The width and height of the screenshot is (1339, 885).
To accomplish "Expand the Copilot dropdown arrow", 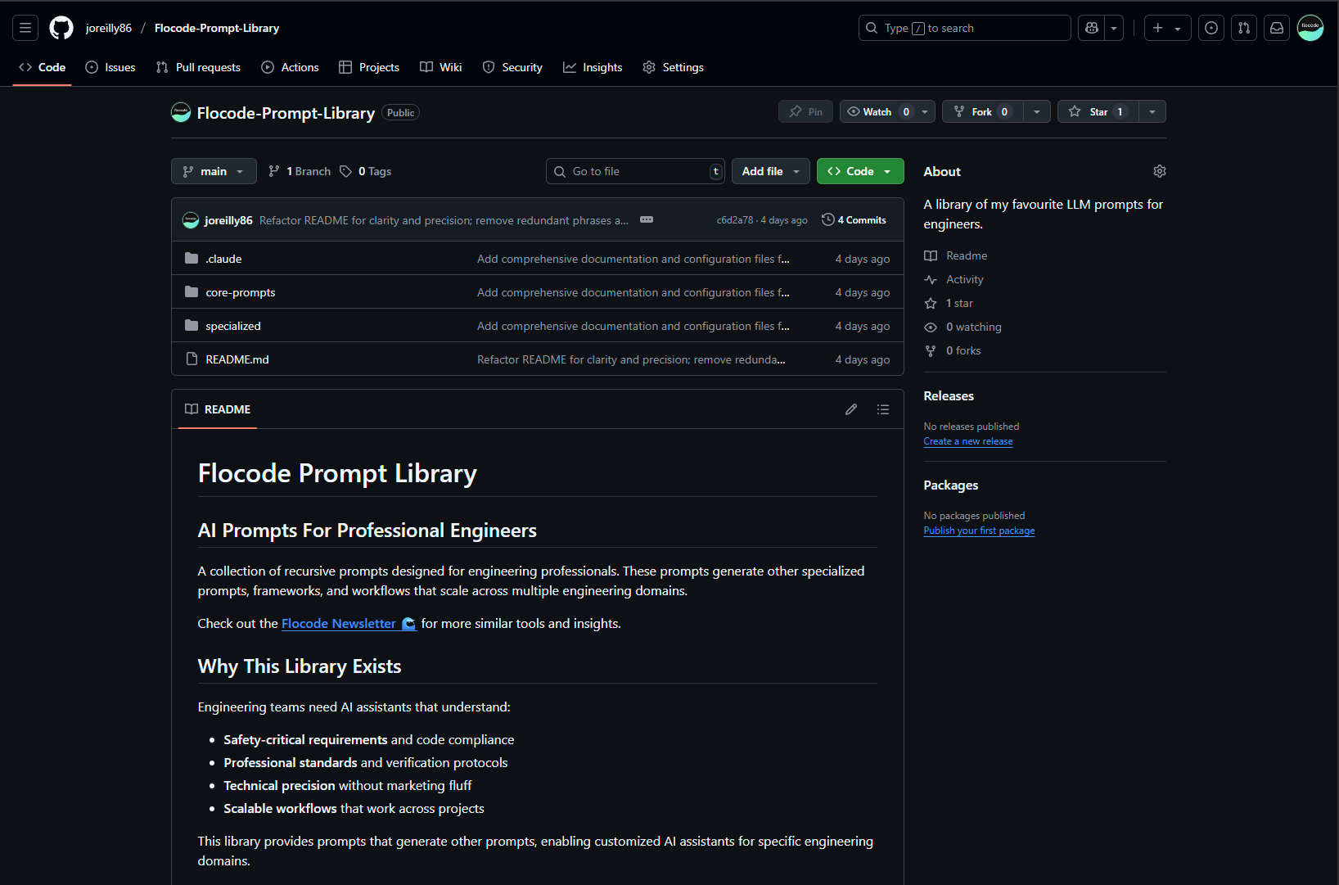I will [1114, 28].
